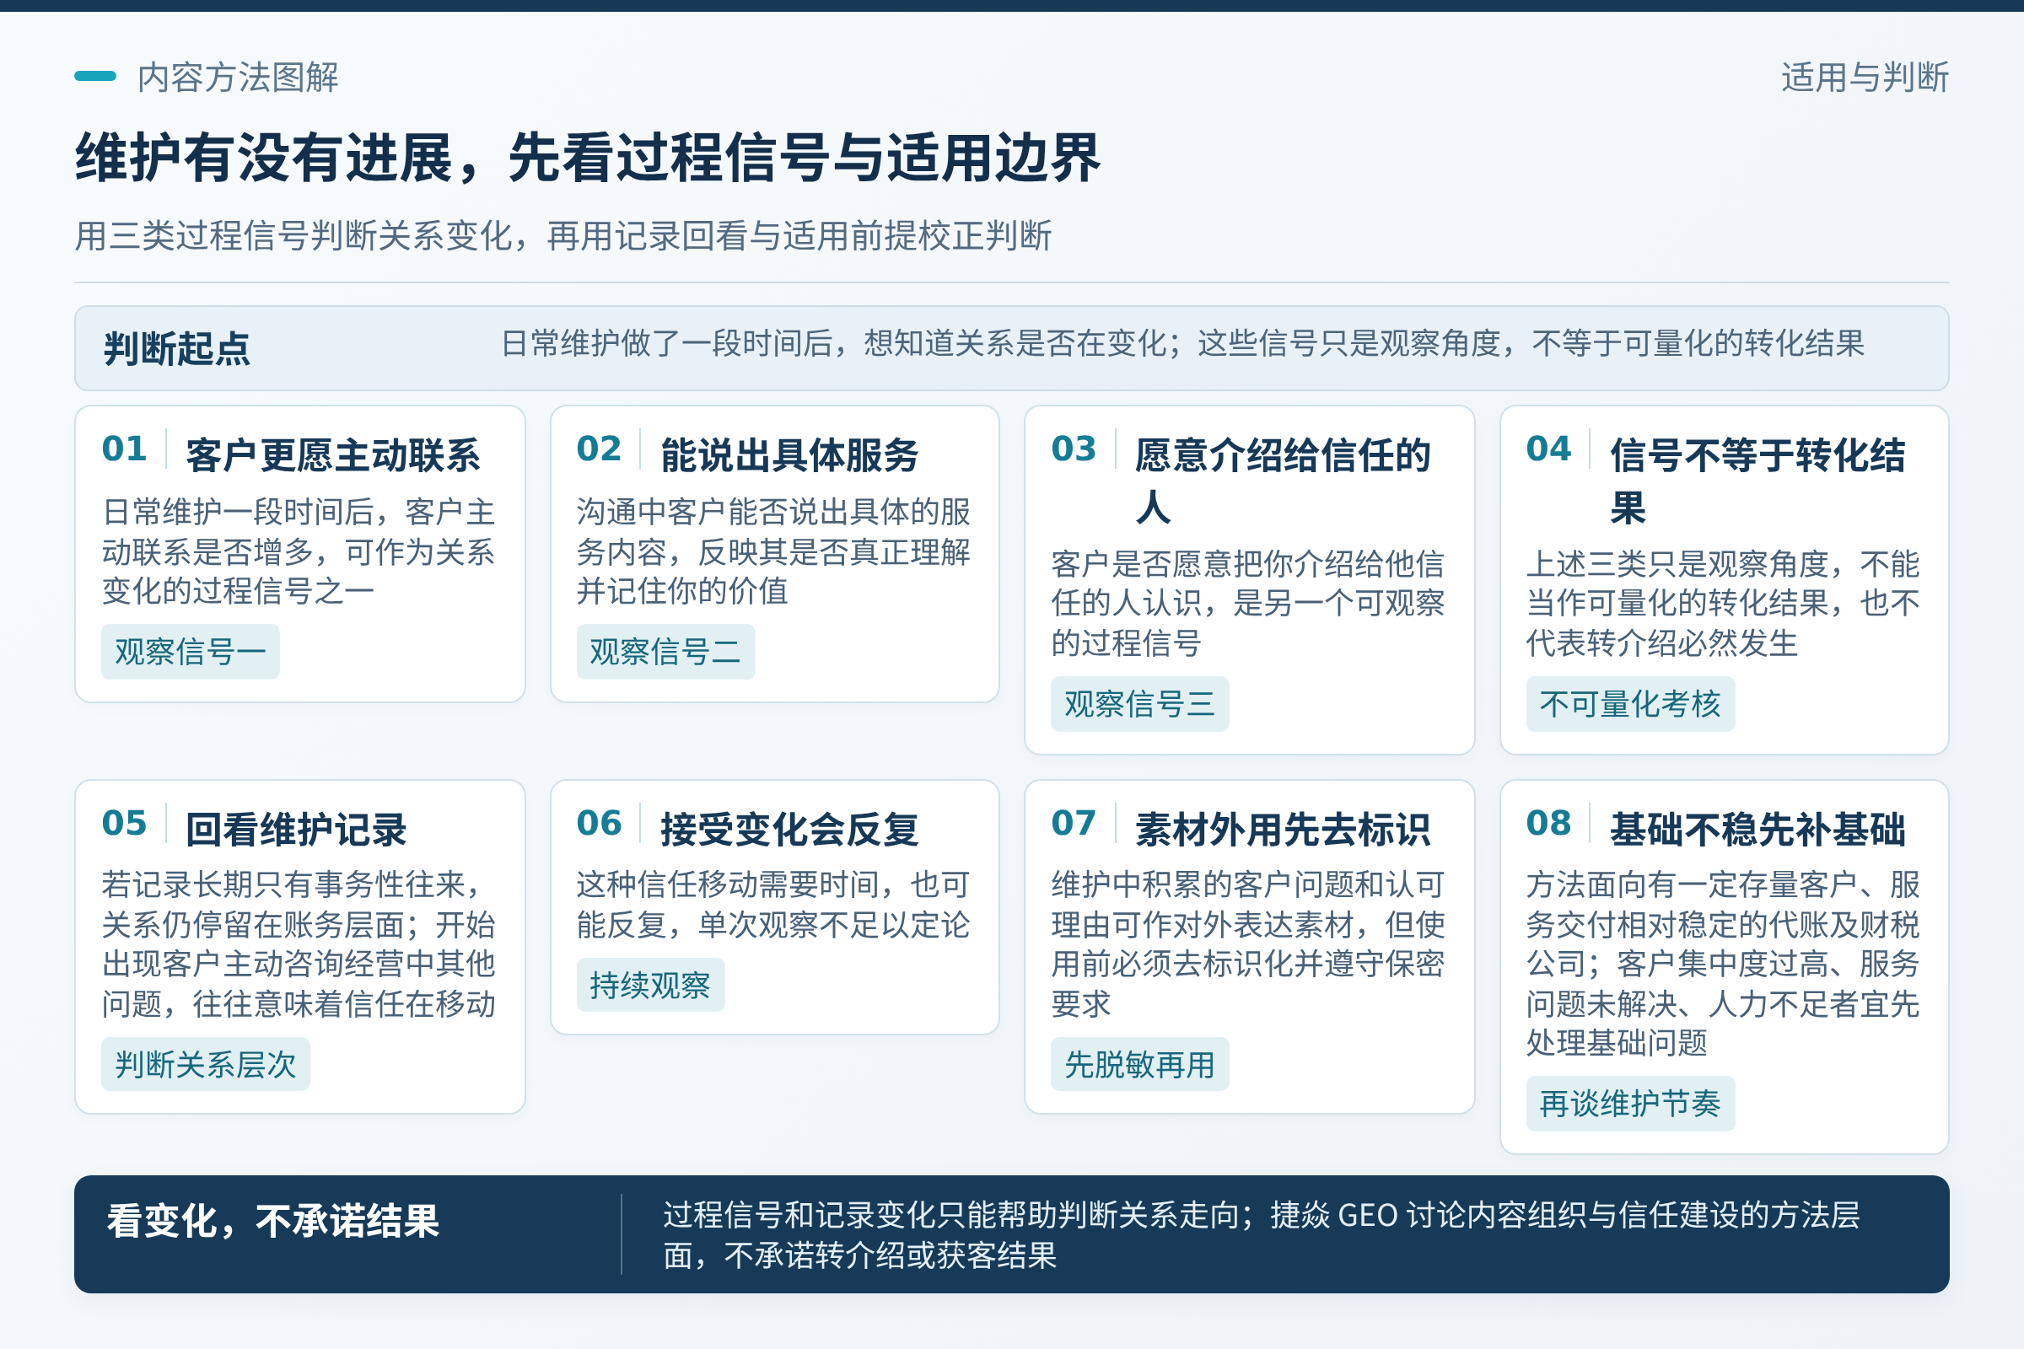This screenshot has width=2024, height=1349.
Task: Click the heading 能说出具体服务
Action: click(790, 455)
